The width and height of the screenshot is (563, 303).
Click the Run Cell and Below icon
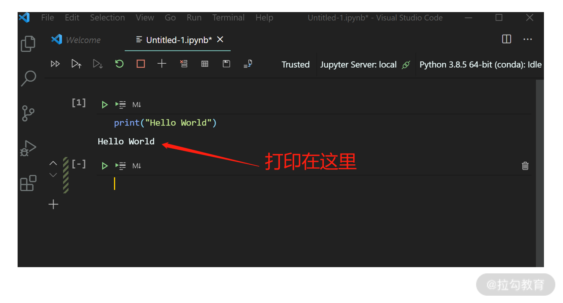[97, 64]
